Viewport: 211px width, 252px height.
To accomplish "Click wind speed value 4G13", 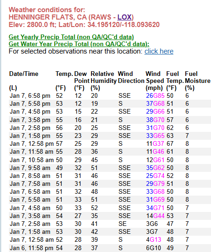I will [154, 239].
